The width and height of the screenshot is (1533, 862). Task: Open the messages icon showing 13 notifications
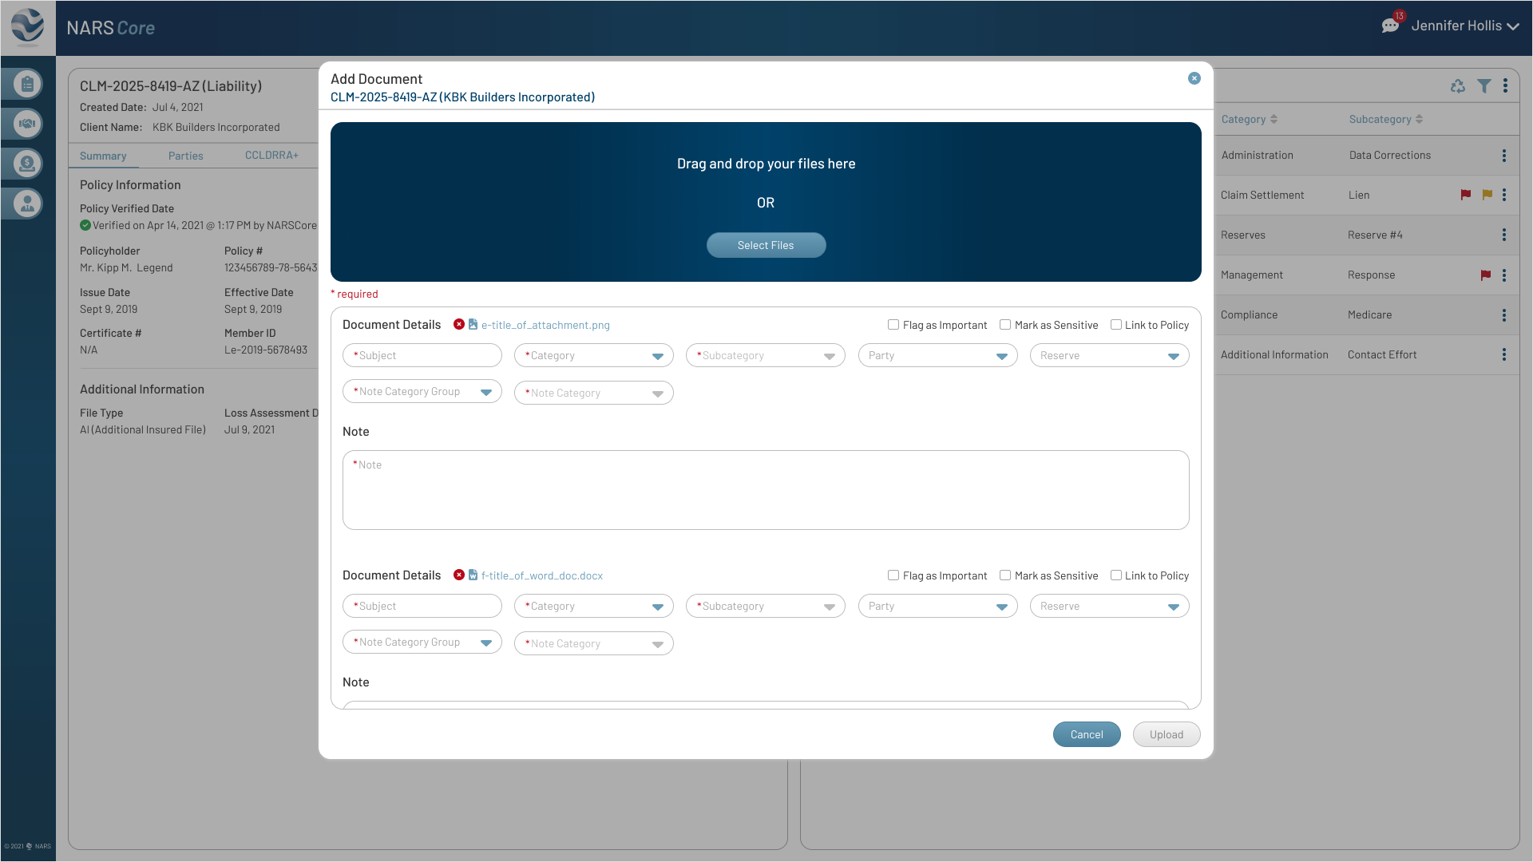1390,25
